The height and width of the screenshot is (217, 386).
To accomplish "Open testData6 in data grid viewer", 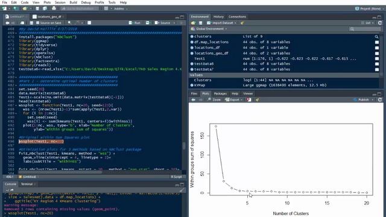I will 377,64.
